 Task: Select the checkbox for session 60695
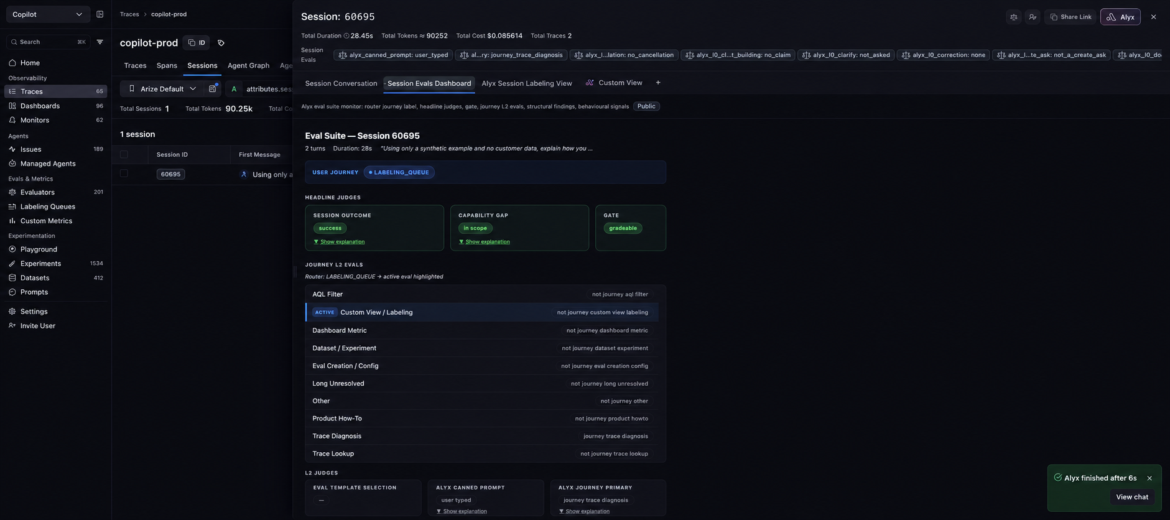pos(124,174)
